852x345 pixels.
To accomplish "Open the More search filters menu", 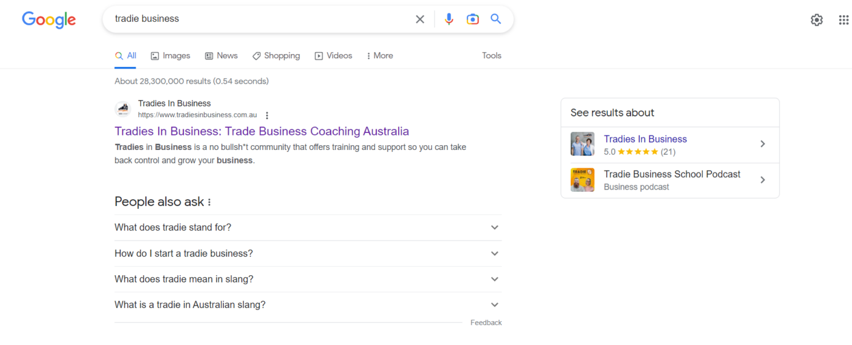I will tap(379, 56).
